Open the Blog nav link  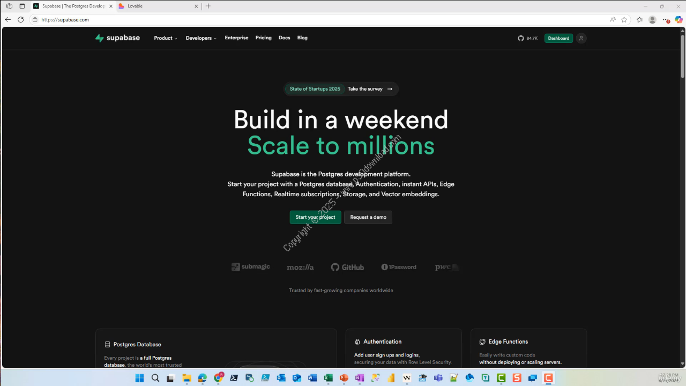tap(302, 38)
